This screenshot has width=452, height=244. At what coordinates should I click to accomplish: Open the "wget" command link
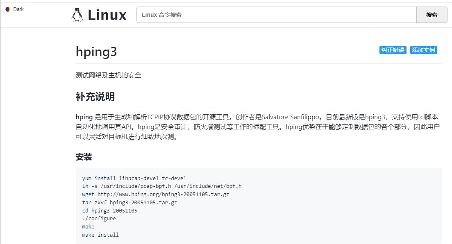(88, 194)
